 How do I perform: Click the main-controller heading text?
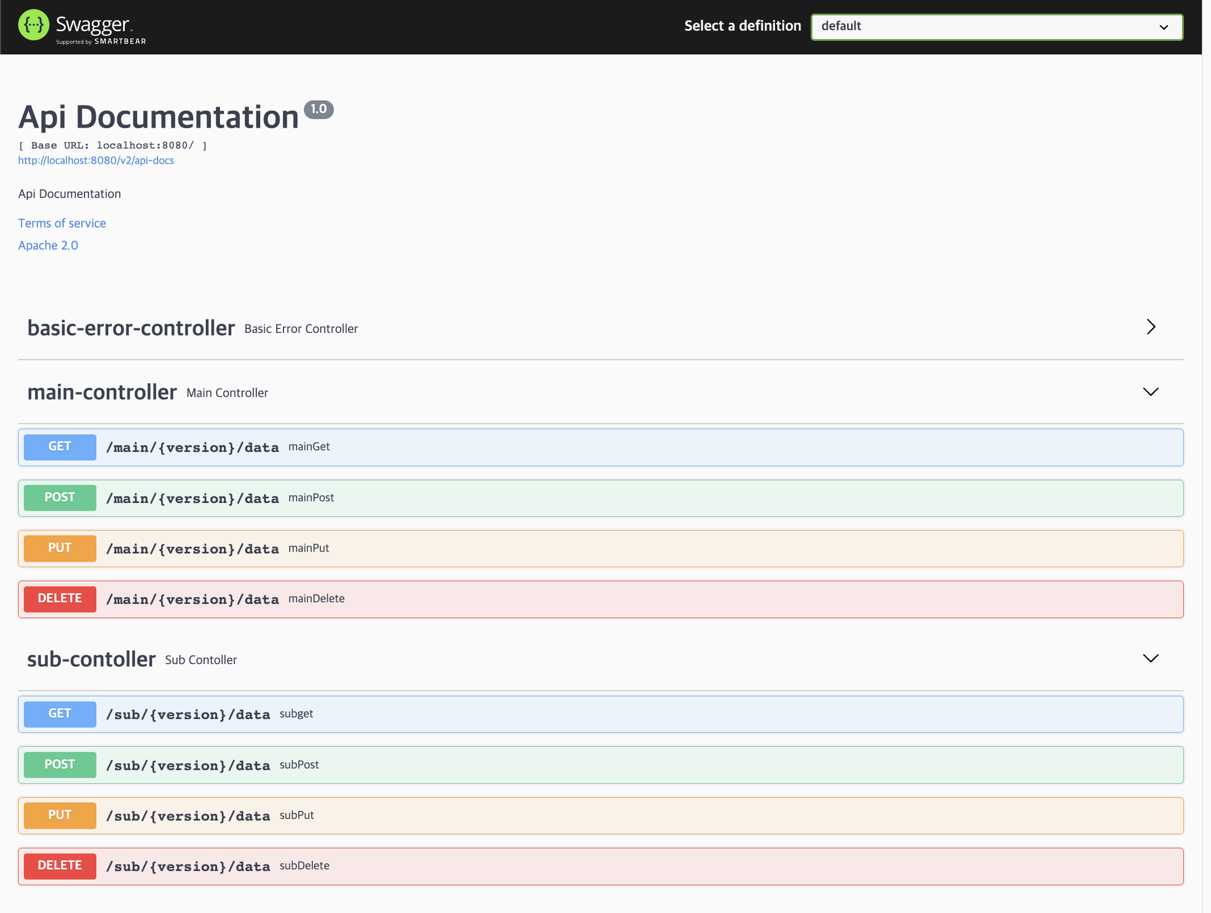[x=102, y=392]
